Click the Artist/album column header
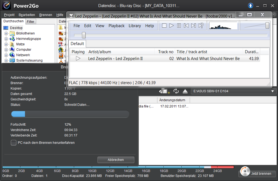 pos(121,52)
